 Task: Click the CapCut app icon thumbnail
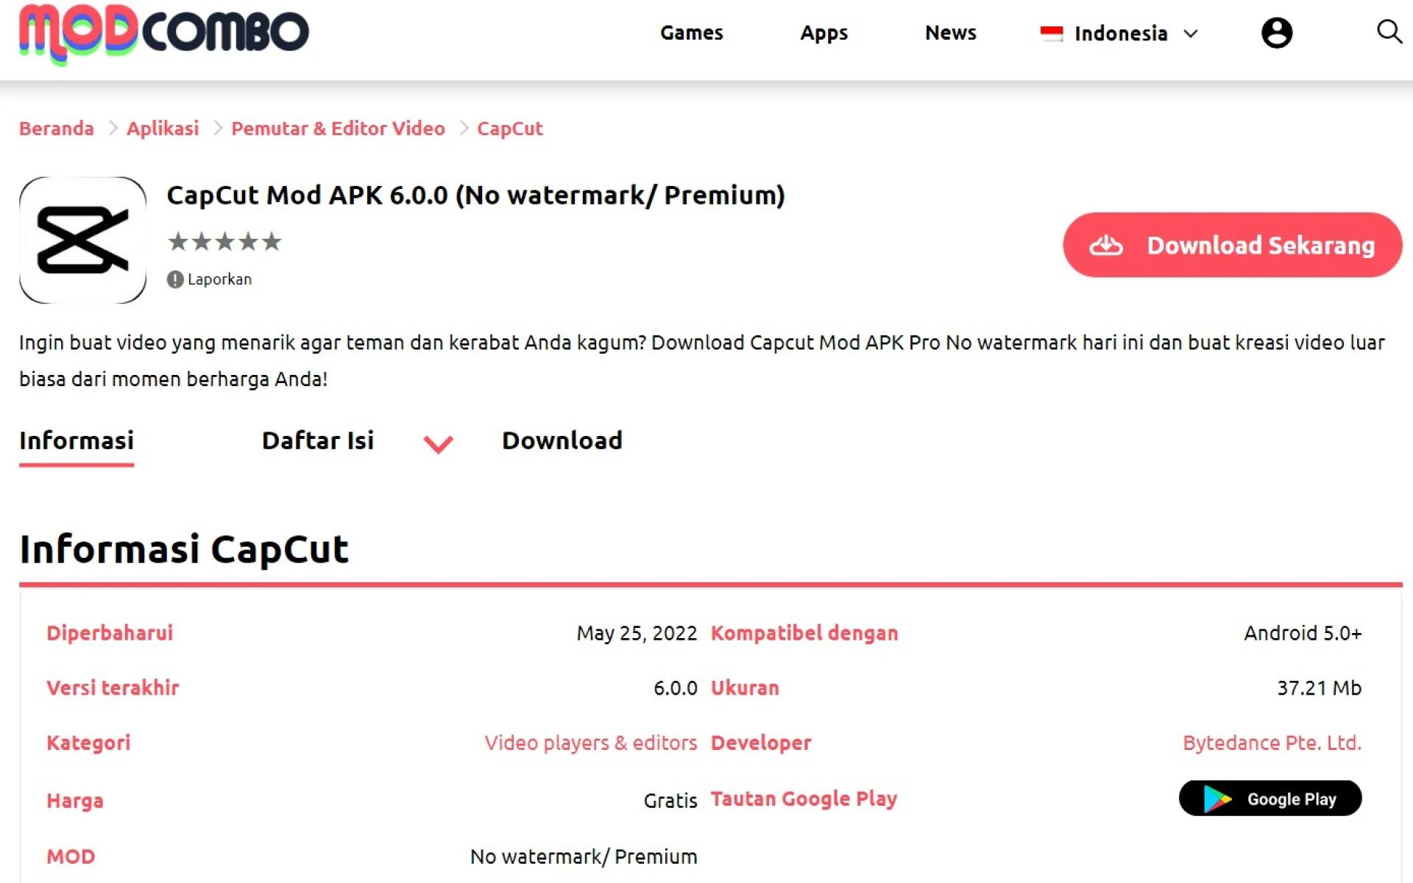pyautogui.click(x=83, y=239)
